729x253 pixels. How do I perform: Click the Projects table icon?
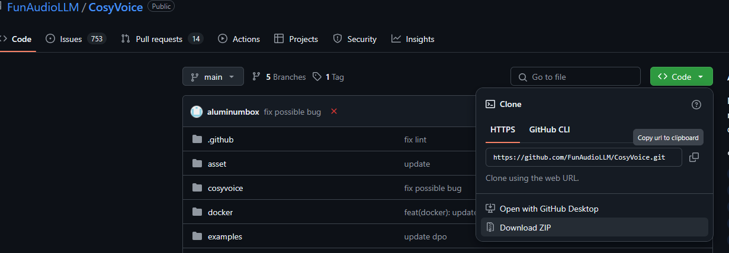[279, 39]
